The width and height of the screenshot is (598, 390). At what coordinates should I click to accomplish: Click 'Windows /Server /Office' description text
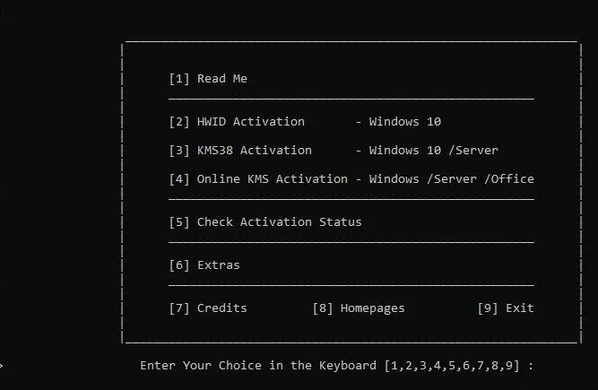pos(452,178)
